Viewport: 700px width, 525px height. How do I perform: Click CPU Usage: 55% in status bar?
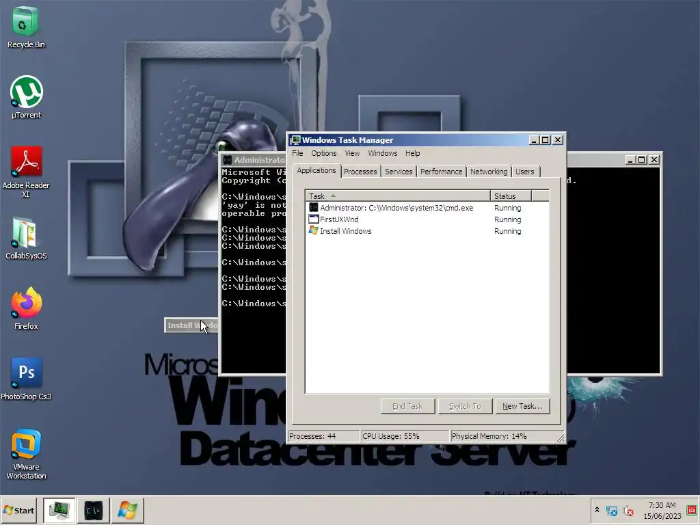click(405, 436)
